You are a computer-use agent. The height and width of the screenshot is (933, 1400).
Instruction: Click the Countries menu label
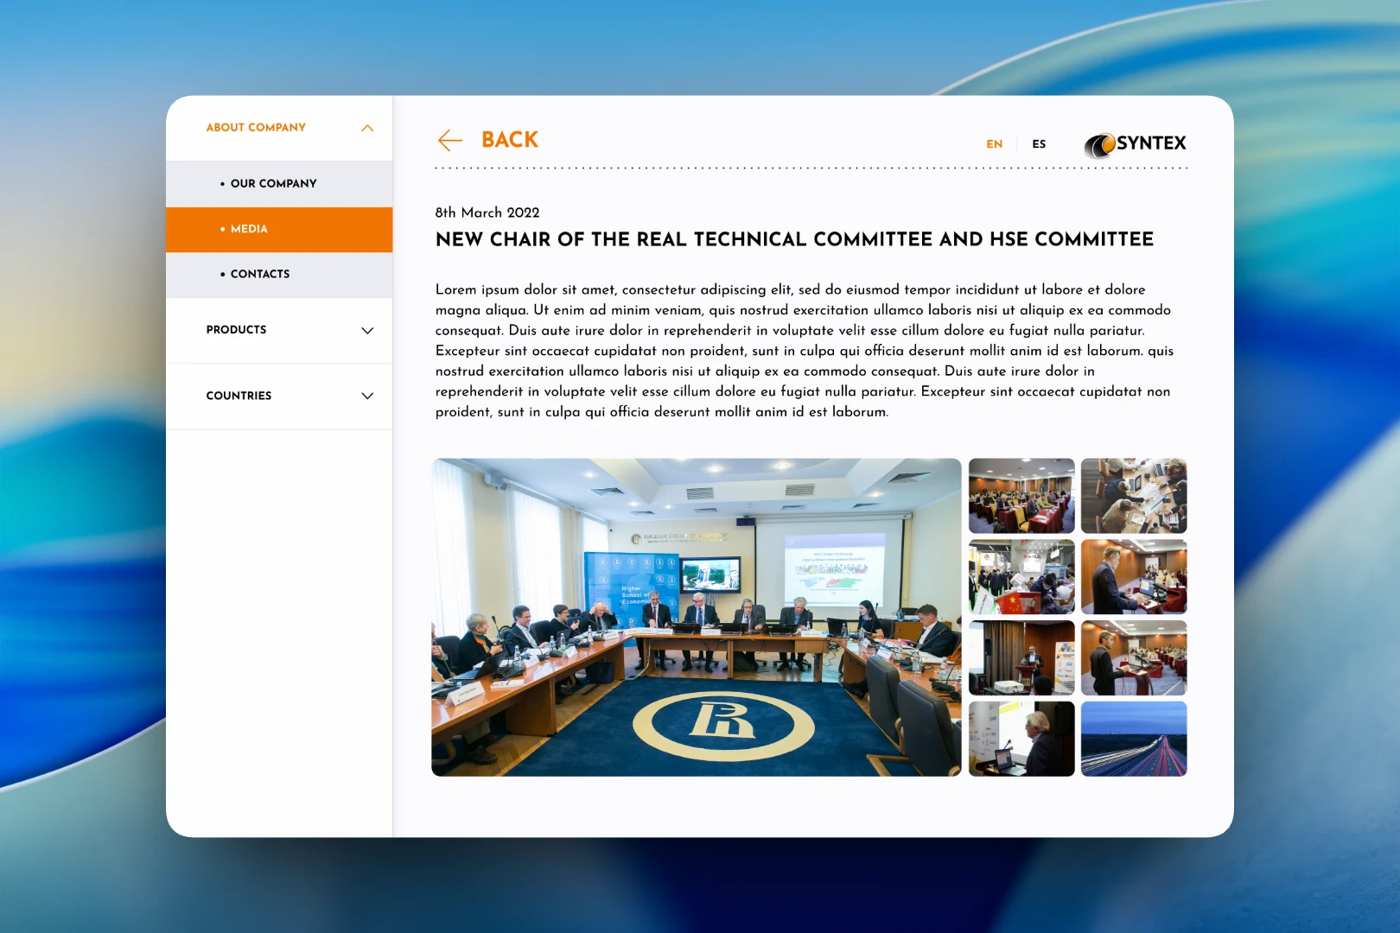click(x=239, y=396)
